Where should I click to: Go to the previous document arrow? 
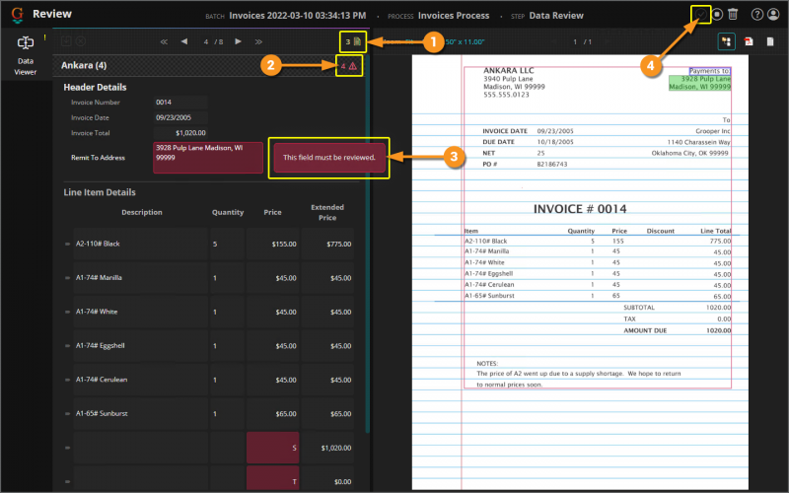click(184, 41)
